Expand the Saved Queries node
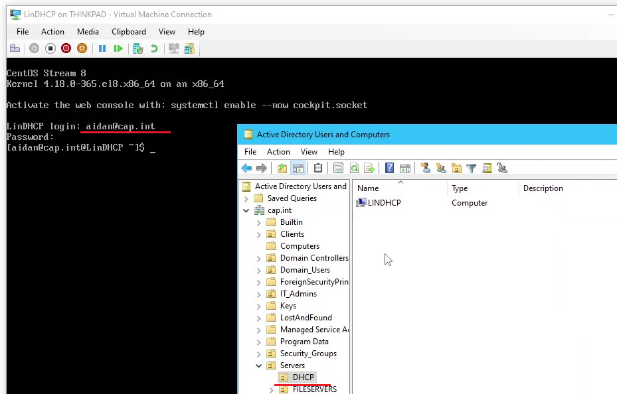 tap(246, 199)
